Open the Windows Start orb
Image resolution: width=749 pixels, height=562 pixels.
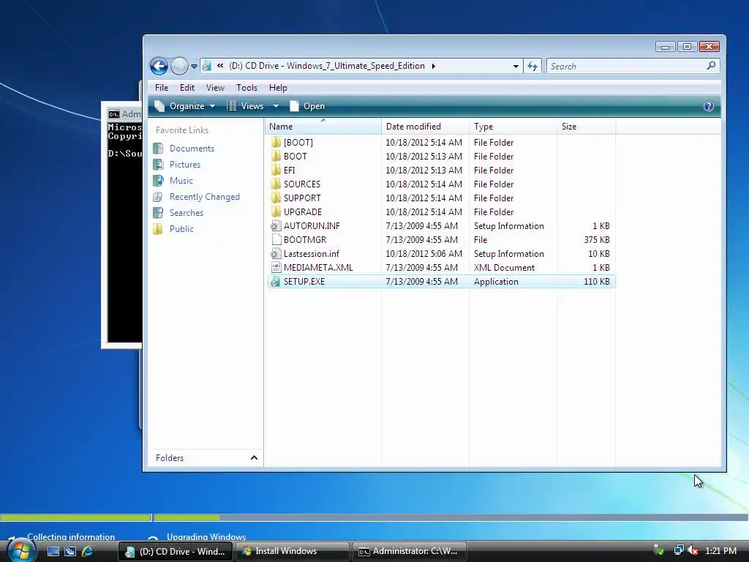tap(20, 550)
